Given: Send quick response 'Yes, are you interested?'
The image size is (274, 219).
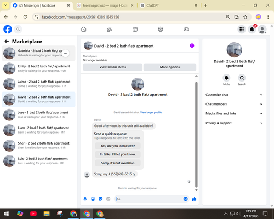Looking at the screenshot, I should (118, 146).
